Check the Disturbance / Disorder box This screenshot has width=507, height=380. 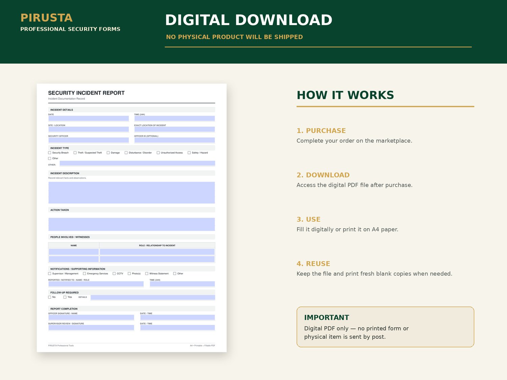pos(126,153)
